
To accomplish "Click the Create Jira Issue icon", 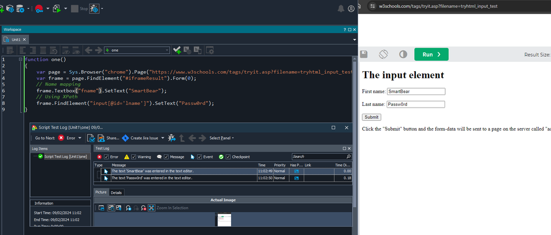I will pyautogui.click(x=126, y=138).
